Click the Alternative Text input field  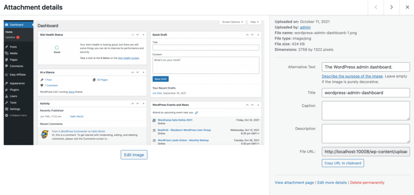(x=365, y=67)
